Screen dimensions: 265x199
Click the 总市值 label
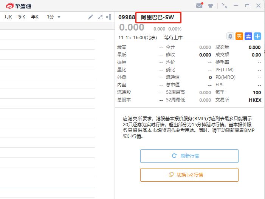pos(173,85)
